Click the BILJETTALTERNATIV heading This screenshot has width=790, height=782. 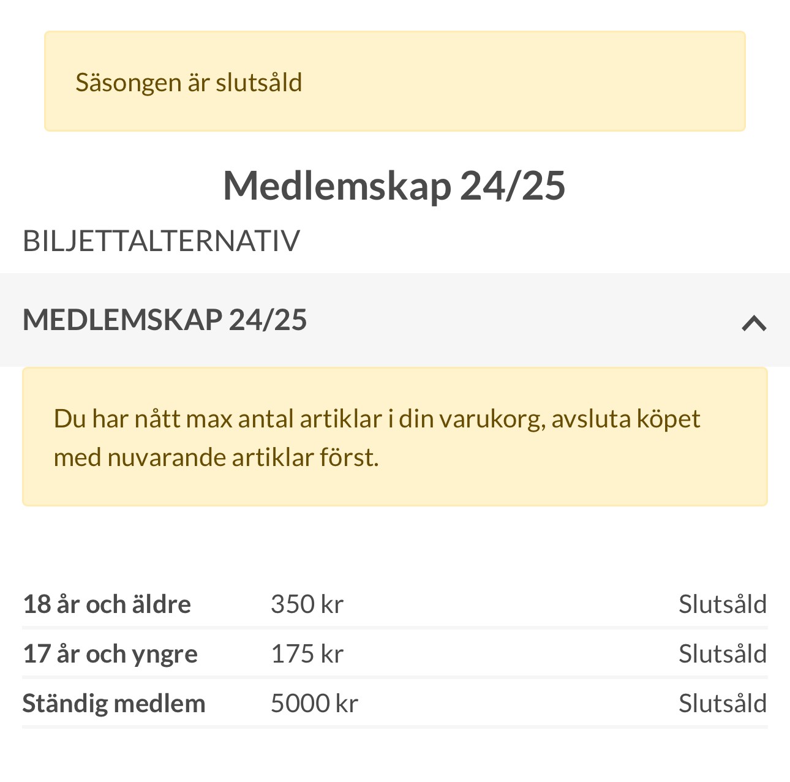tap(161, 241)
